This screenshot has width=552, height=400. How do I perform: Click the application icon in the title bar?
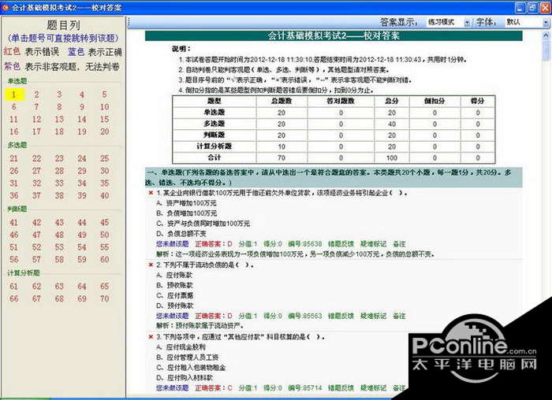[x=6, y=7]
